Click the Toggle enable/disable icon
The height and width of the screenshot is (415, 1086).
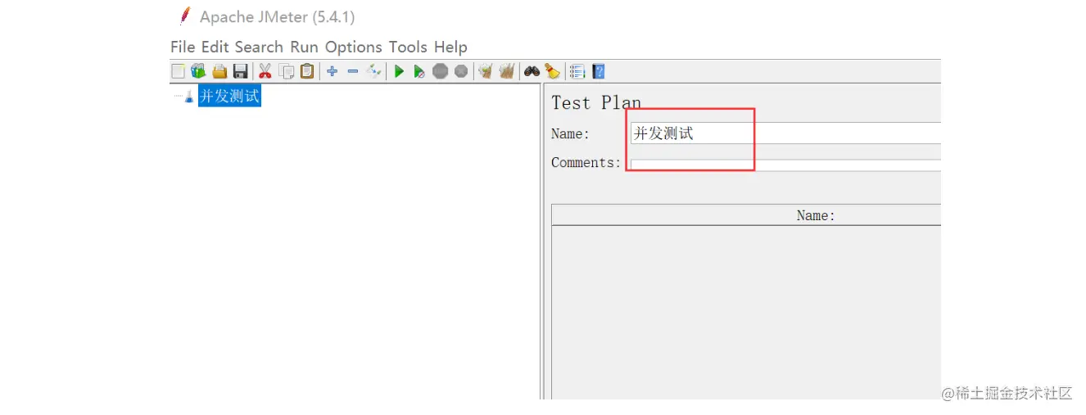(374, 71)
